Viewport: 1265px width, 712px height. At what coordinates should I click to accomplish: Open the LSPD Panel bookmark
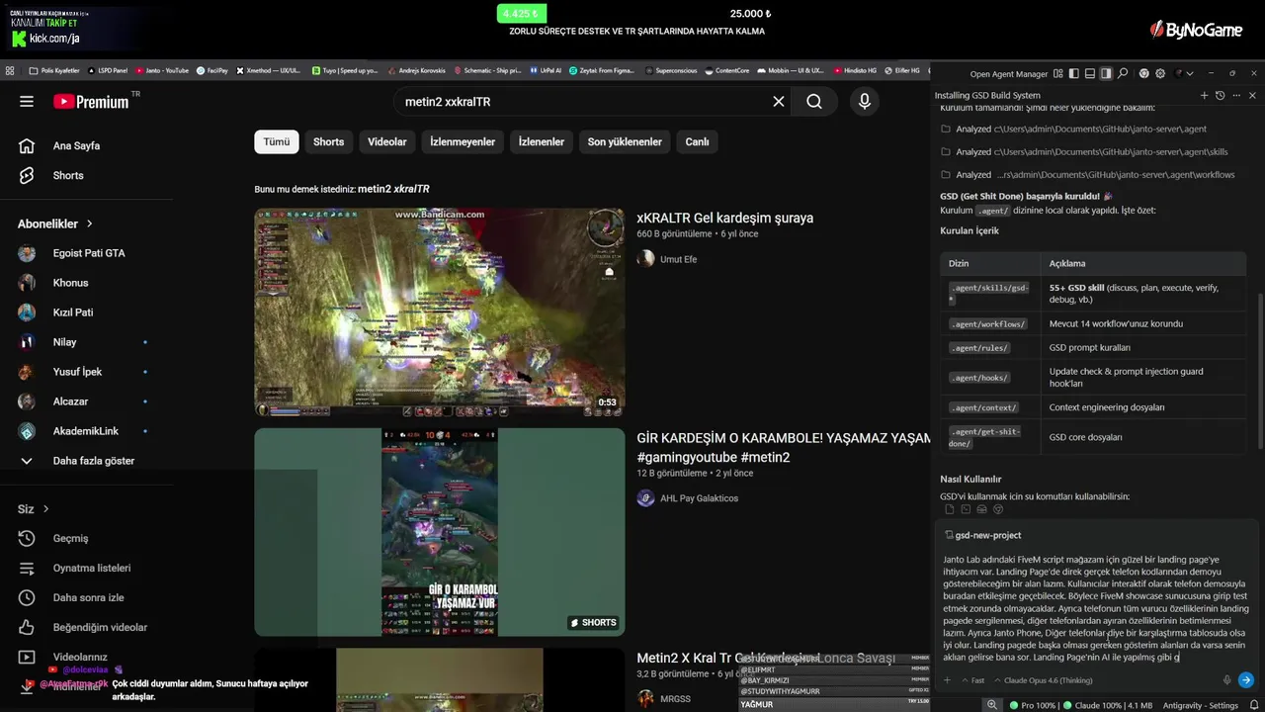tap(107, 70)
